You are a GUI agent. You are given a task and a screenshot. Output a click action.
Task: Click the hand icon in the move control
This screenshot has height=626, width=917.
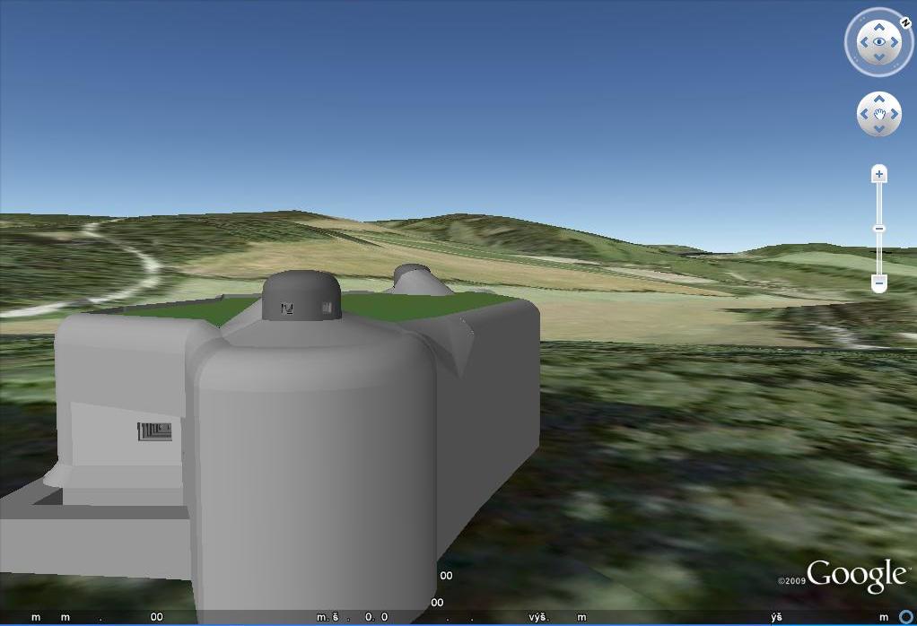point(879,114)
